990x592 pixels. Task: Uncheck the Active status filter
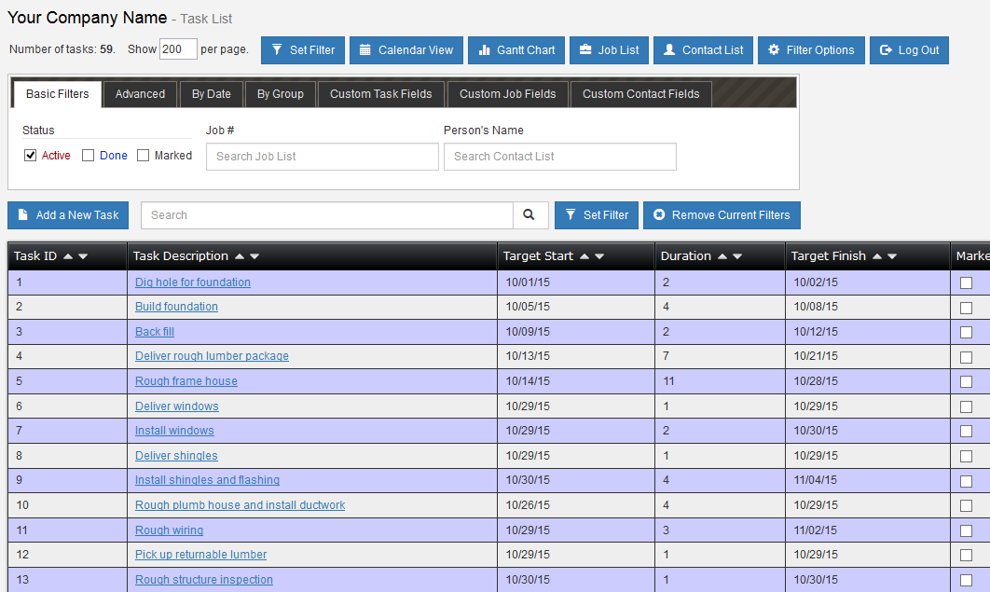point(31,155)
